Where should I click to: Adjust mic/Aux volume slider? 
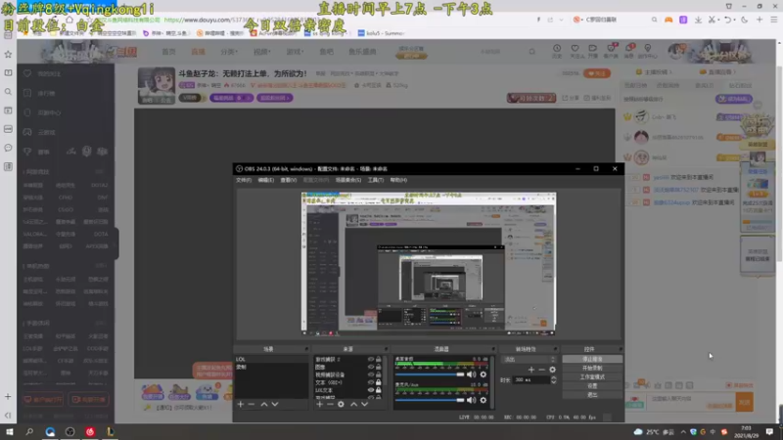pos(430,400)
